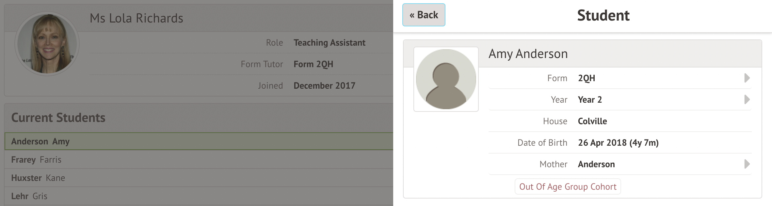The width and height of the screenshot is (772, 206).
Task: Expand the Year 2 row arrow
Action: (747, 100)
